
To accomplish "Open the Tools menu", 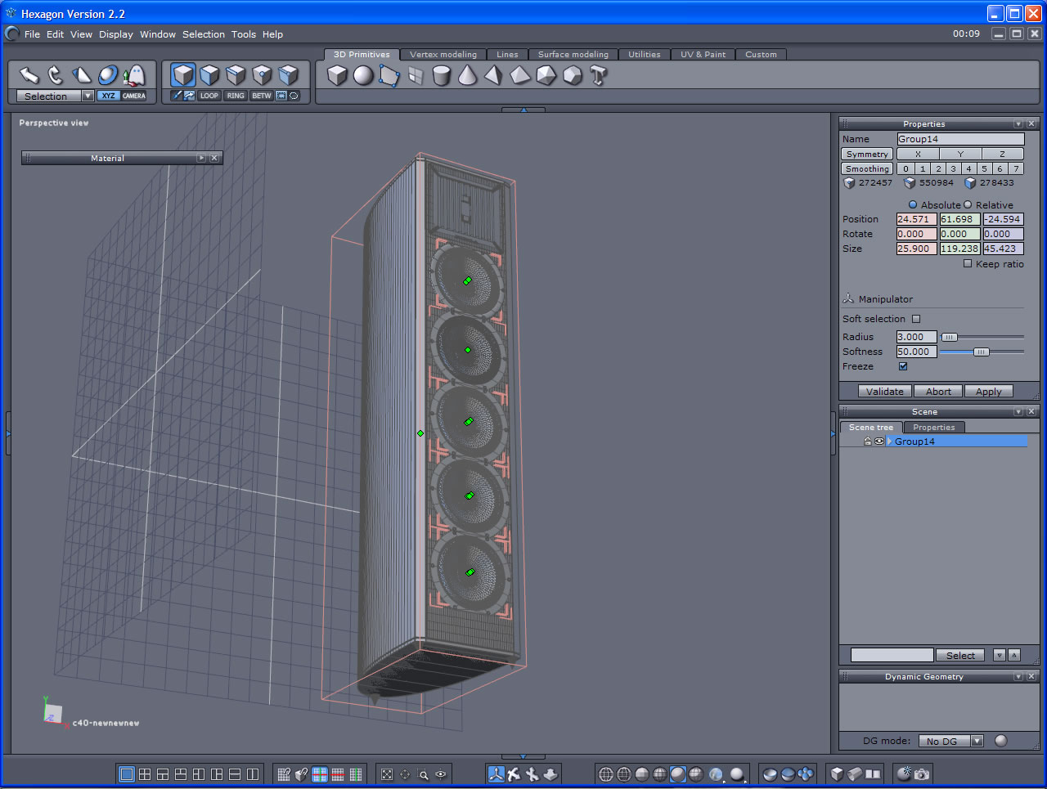I will click(243, 34).
